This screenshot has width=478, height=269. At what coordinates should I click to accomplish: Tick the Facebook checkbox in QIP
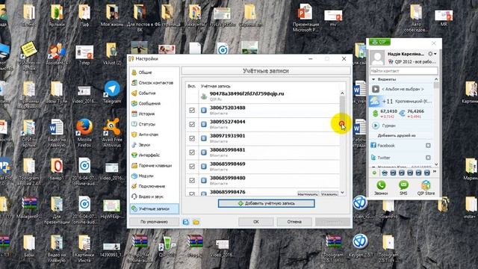428,146
